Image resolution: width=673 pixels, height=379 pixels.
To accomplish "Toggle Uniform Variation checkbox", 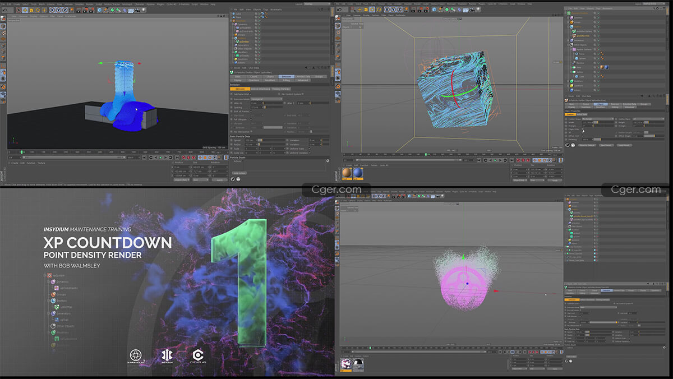I will click(x=310, y=152).
